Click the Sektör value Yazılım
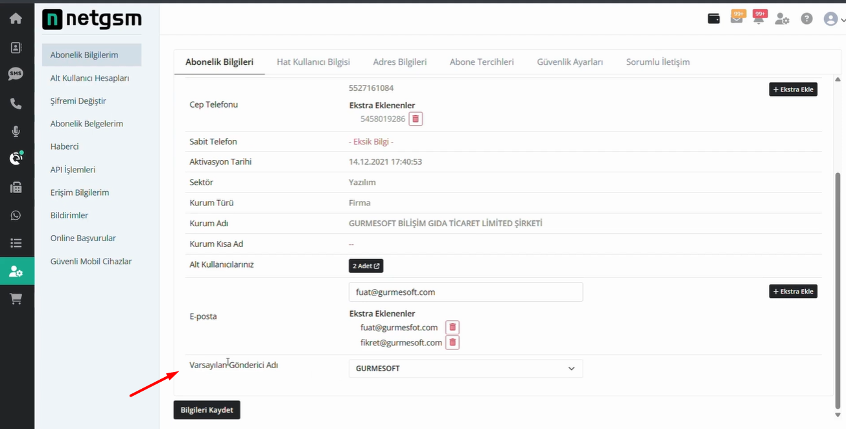 coord(362,183)
